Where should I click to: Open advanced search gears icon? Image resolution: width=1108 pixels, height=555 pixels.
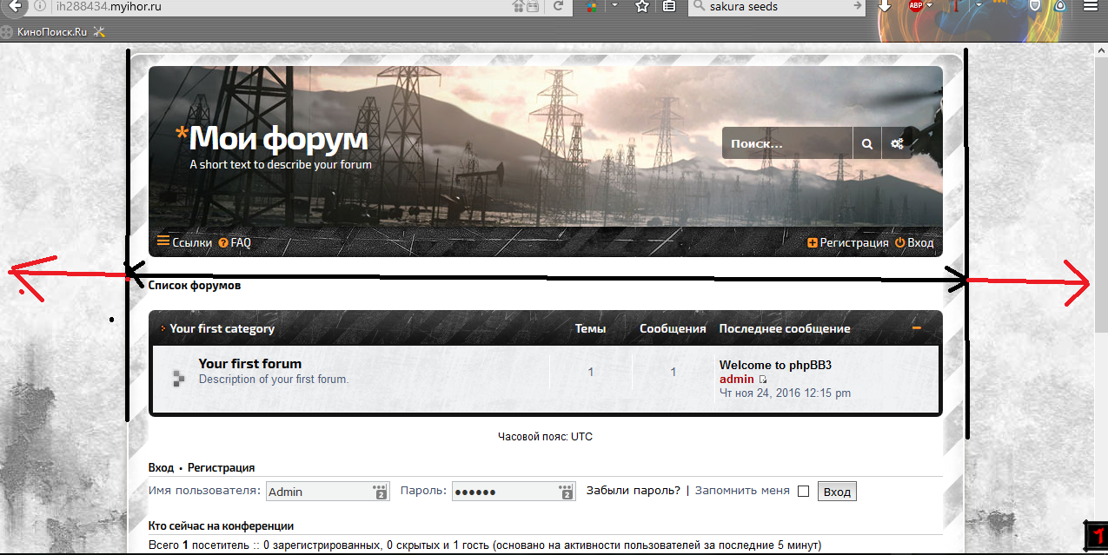(x=897, y=143)
